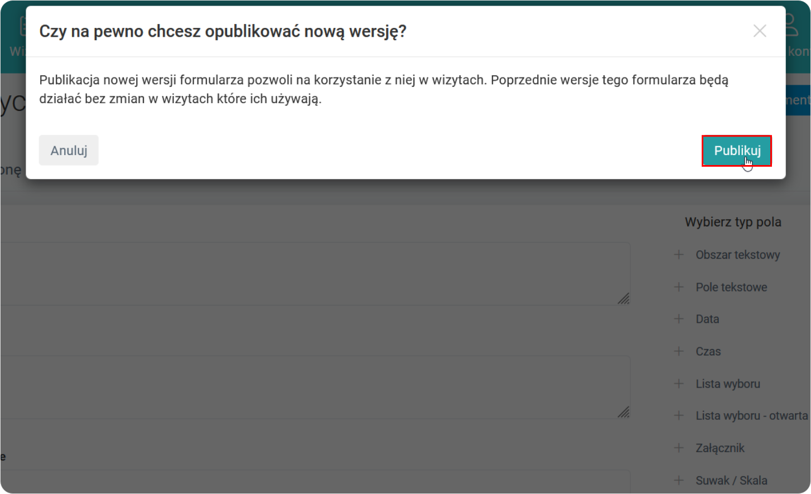This screenshot has height=494, width=811.
Task: Select the Załącznik field type label
Action: pos(720,448)
